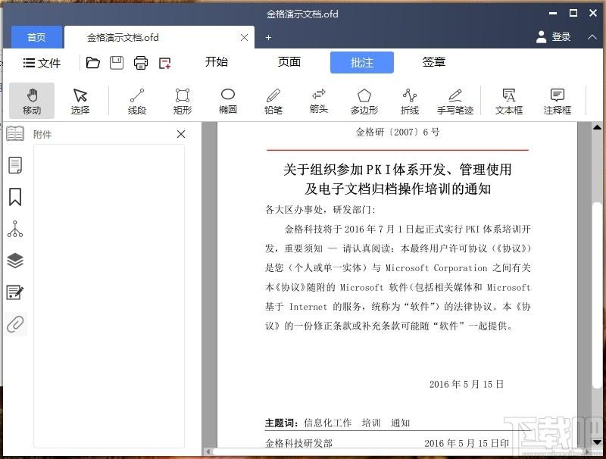Go to the 首页 tab
The width and height of the screenshot is (606, 459).
tap(36, 37)
